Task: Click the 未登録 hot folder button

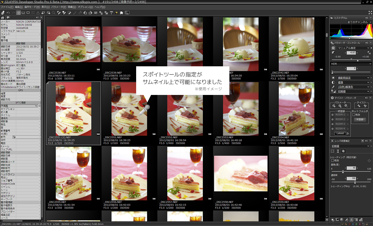Action: point(360,120)
